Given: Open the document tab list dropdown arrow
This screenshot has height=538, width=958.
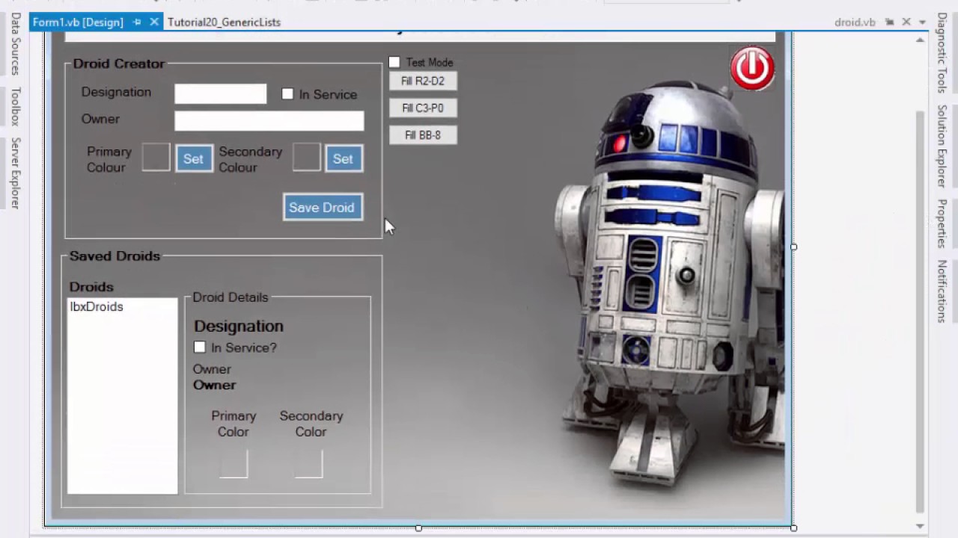Looking at the screenshot, I should point(922,22).
